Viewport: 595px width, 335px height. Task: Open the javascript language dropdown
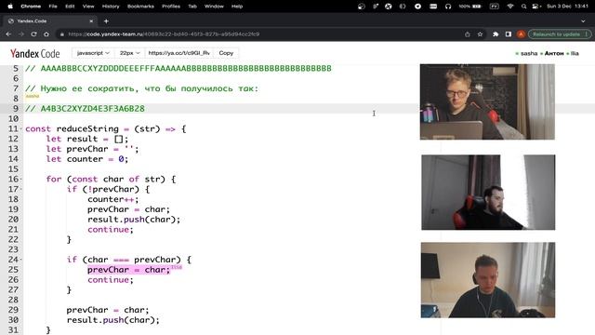(x=93, y=53)
